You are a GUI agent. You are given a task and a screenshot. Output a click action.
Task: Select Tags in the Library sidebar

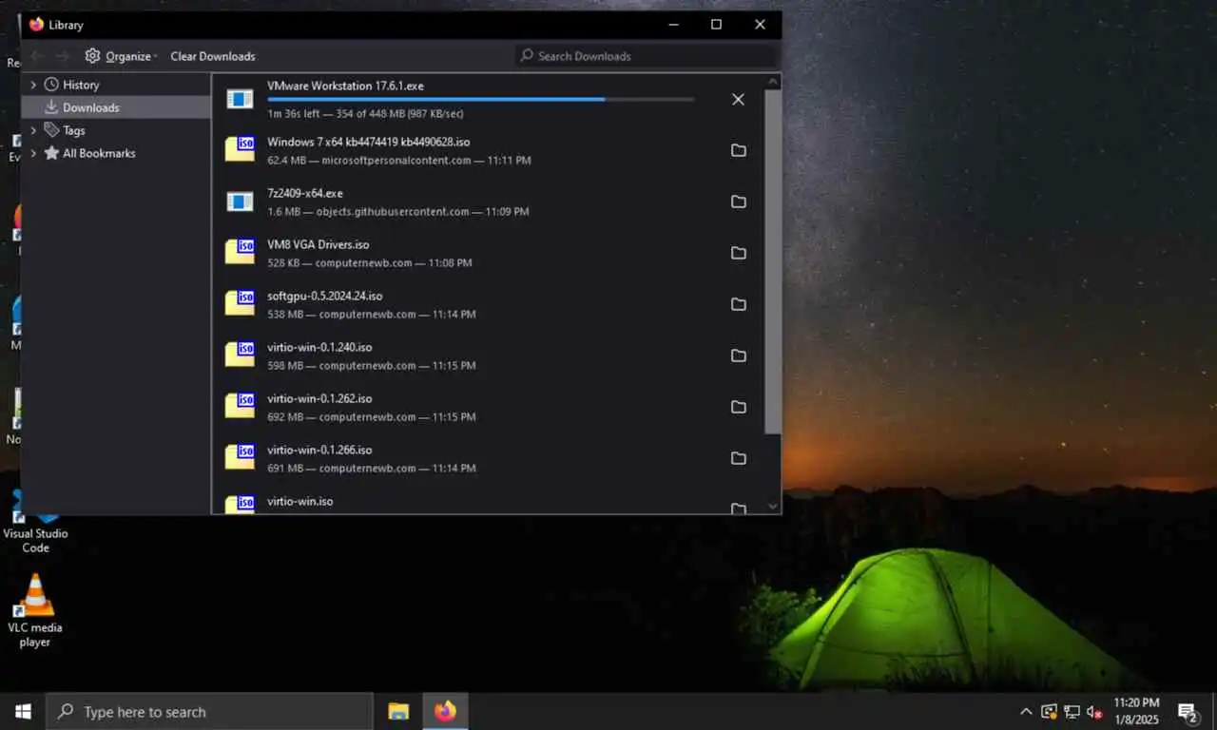tap(116, 130)
